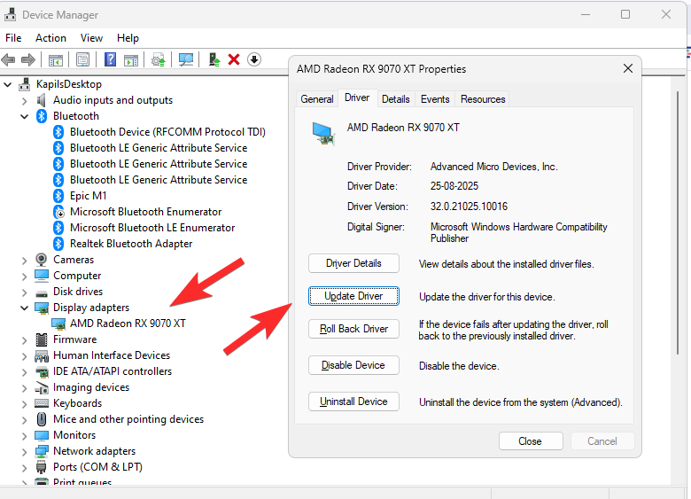
Task: Click the Device Manager vertical scrollbar
Action: [x=678, y=222]
